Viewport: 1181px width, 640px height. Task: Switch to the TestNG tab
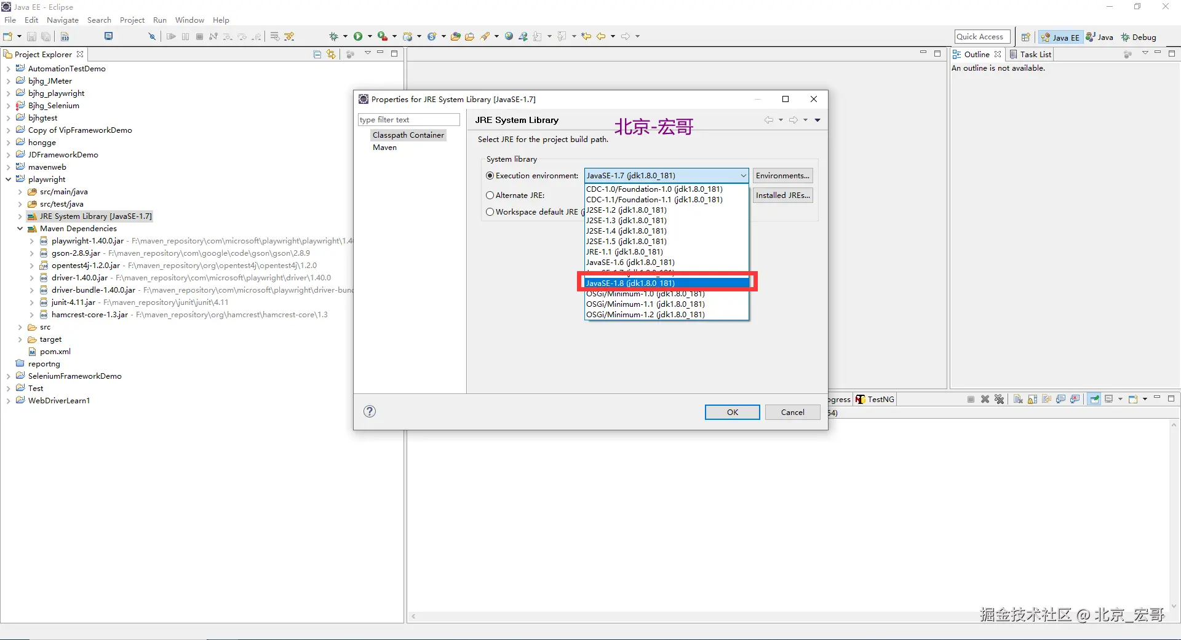pos(875,399)
